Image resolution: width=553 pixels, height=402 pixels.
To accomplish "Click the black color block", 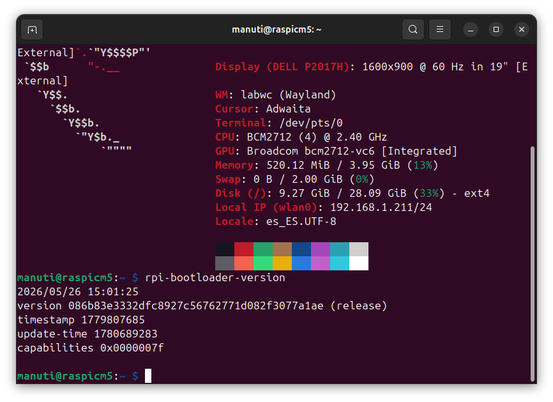I will pyautogui.click(x=225, y=249).
